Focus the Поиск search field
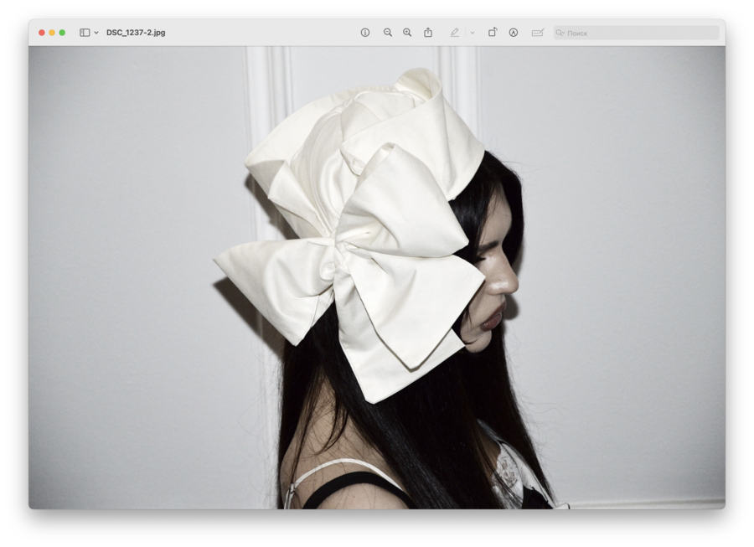 point(636,33)
